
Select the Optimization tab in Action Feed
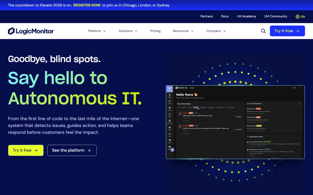pyautogui.click(x=231, y=107)
